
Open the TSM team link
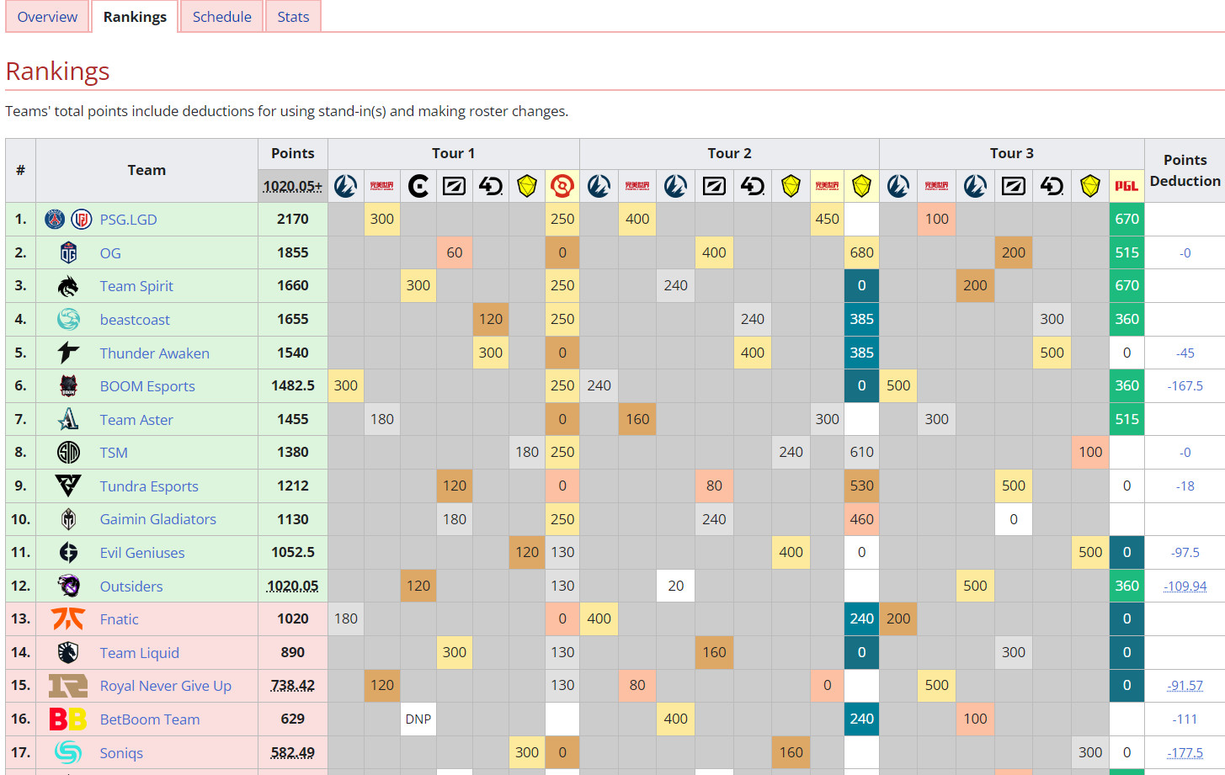[114, 453]
